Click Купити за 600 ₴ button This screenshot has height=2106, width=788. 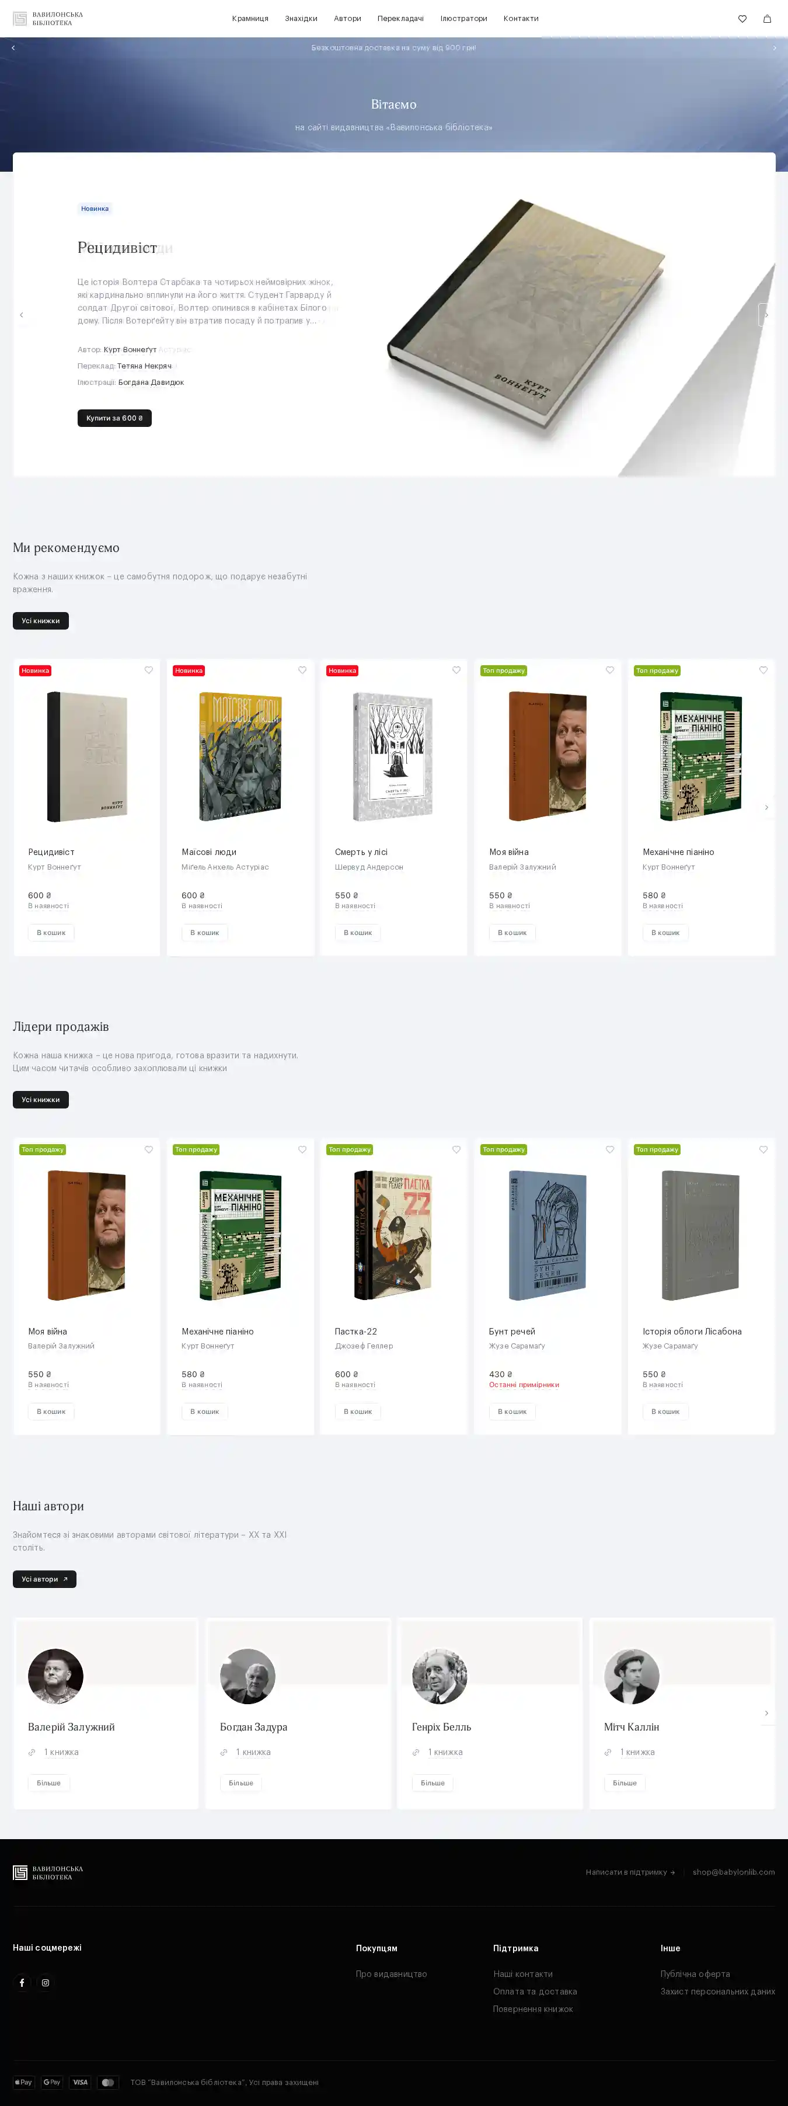click(x=114, y=418)
